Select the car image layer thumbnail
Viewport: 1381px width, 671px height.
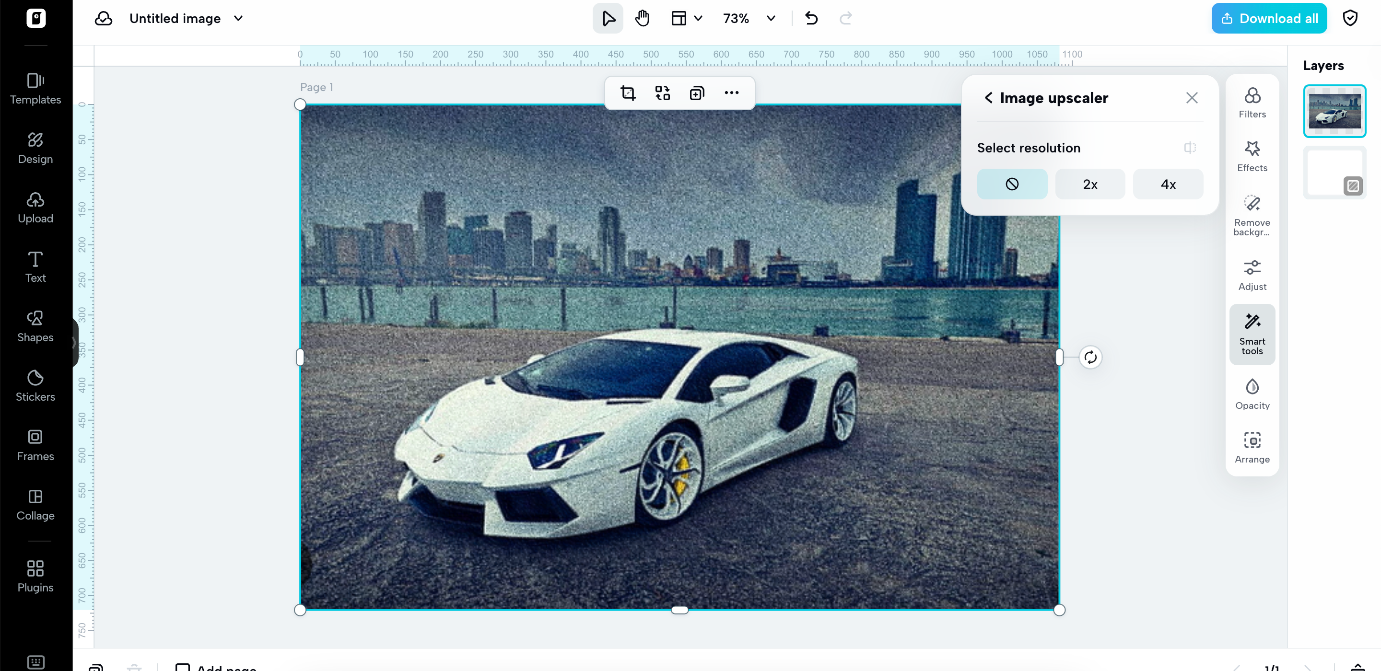pos(1334,110)
